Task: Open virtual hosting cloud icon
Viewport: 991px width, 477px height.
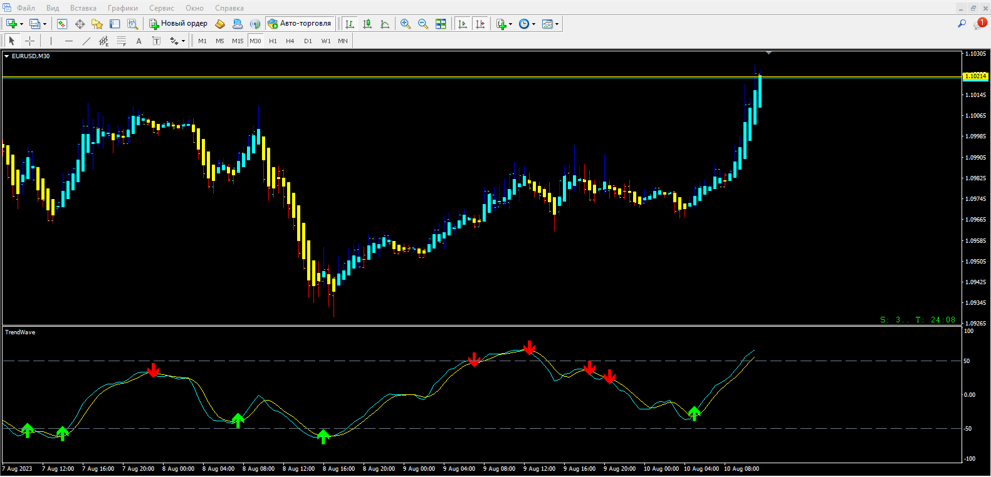Action: (x=238, y=24)
